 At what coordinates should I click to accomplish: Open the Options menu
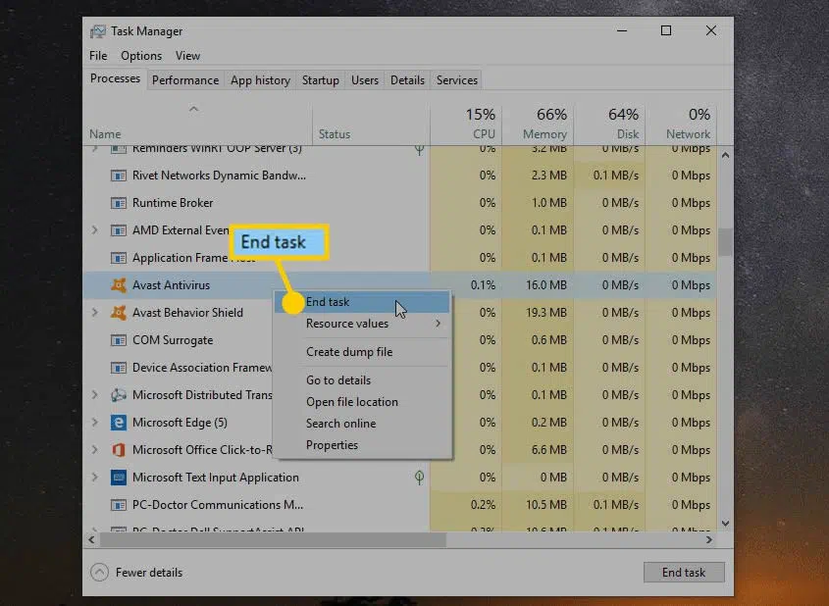[x=141, y=56]
